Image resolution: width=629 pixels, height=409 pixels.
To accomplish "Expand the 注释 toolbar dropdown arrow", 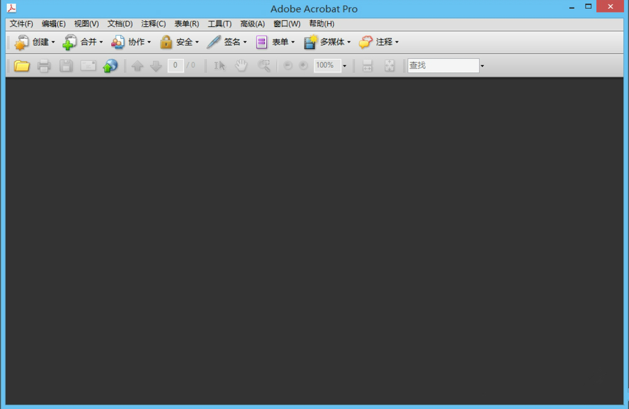I will (x=397, y=42).
